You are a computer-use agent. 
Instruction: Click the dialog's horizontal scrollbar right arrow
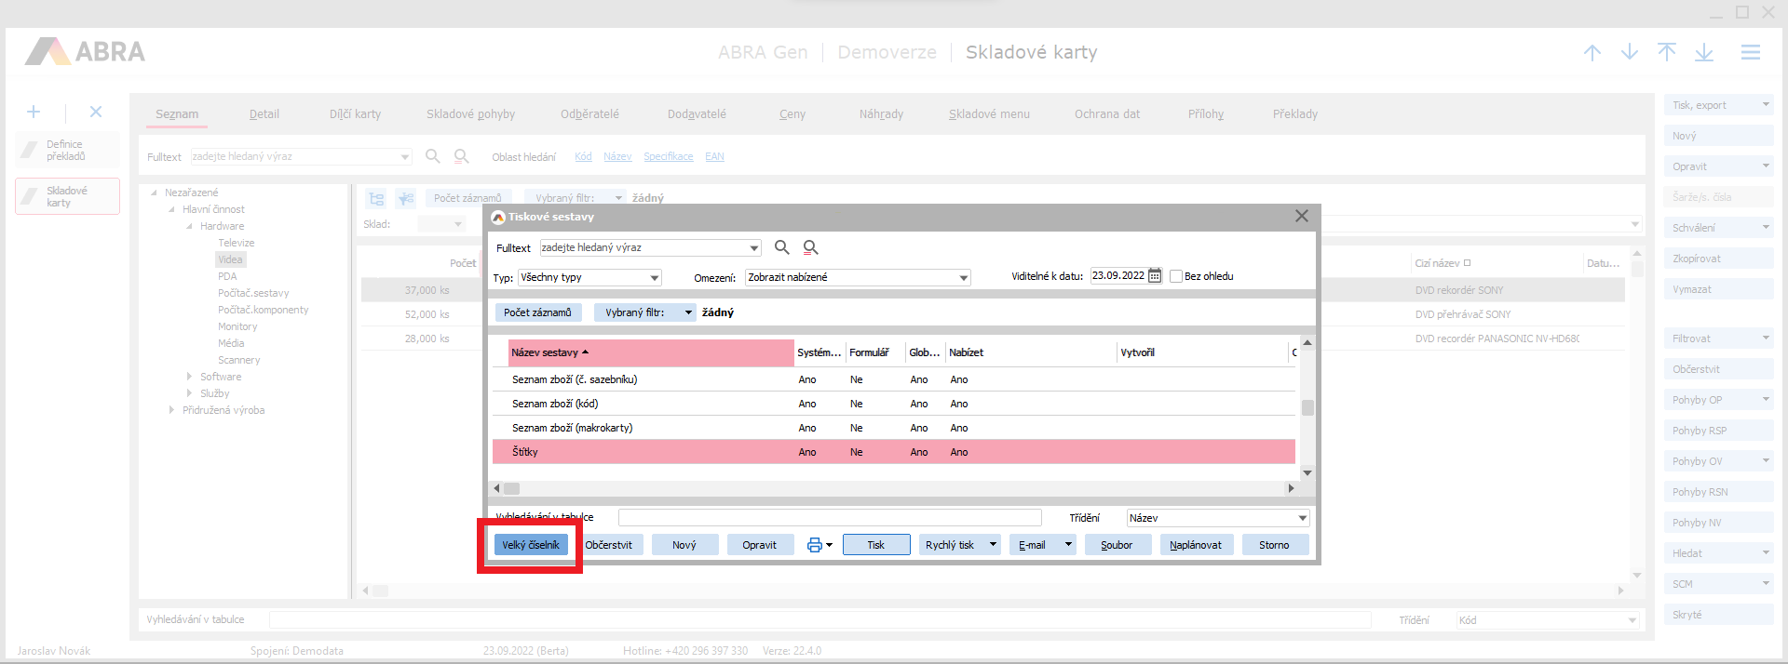click(x=1291, y=488)
